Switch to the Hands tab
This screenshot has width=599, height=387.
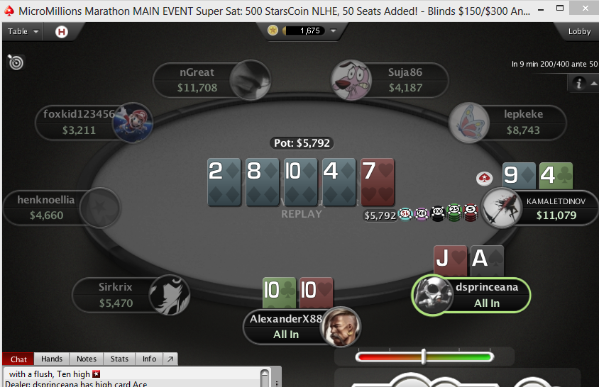(52, 359)
